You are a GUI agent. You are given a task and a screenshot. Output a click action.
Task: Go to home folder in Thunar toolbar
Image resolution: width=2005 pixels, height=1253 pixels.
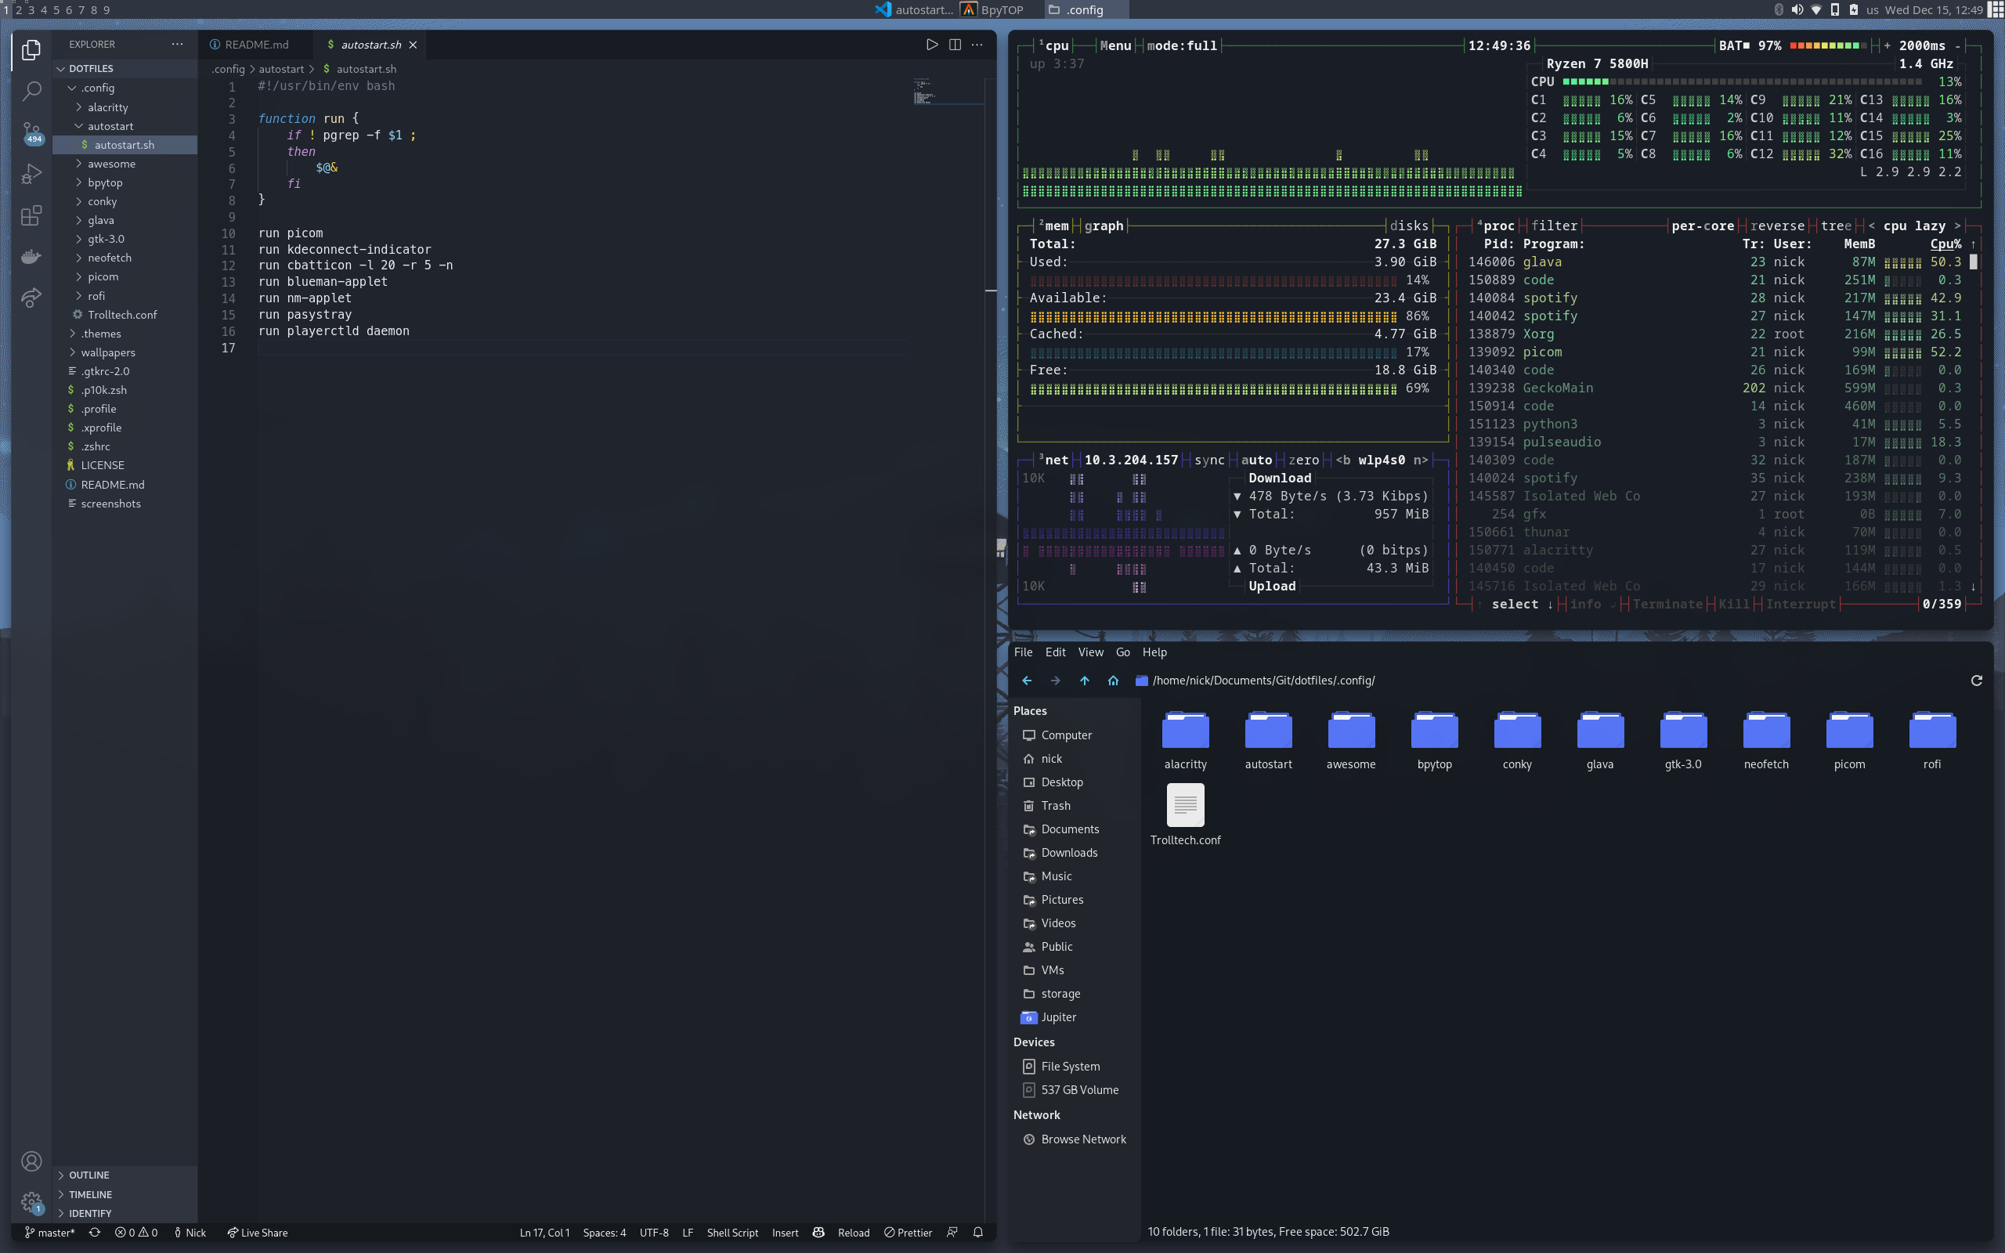point(1113,681)
